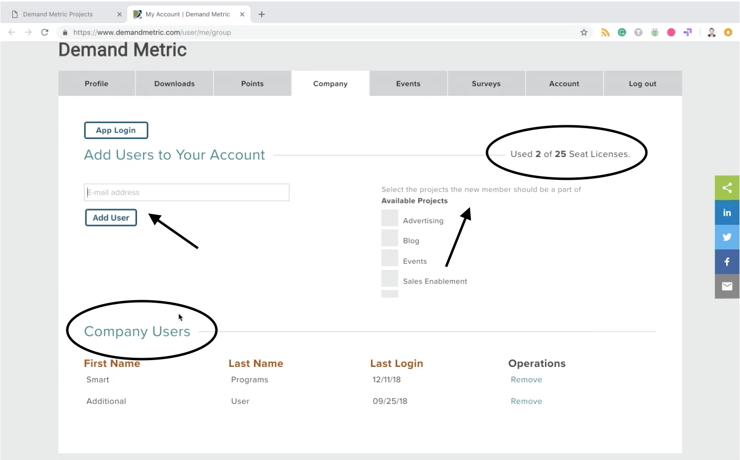The height and width of the screenshot is (460, 740).
Task: Click the orange update icon in toolbar
Action: click(728, 32)
